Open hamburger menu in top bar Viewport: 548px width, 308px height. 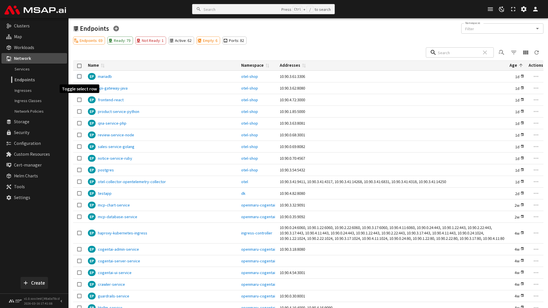[x=490, y=9]
